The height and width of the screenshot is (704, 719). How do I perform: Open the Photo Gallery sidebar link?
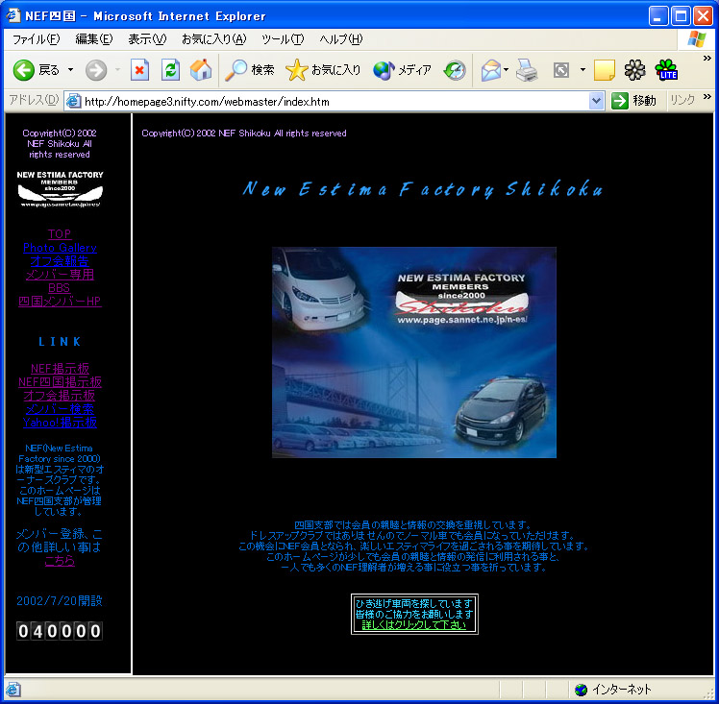(x=60, y=248)
